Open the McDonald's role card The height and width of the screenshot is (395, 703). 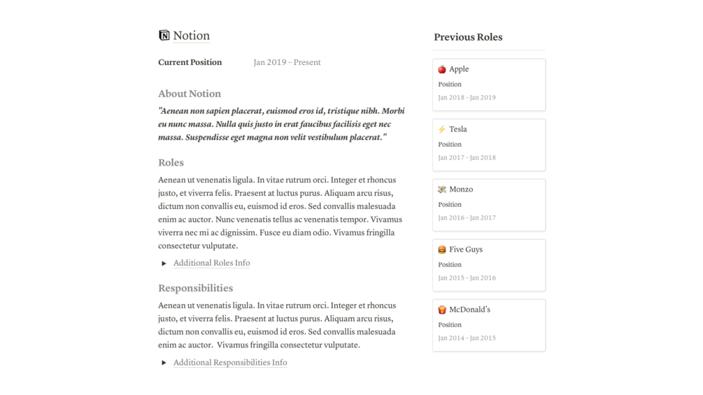pos(489,325)
